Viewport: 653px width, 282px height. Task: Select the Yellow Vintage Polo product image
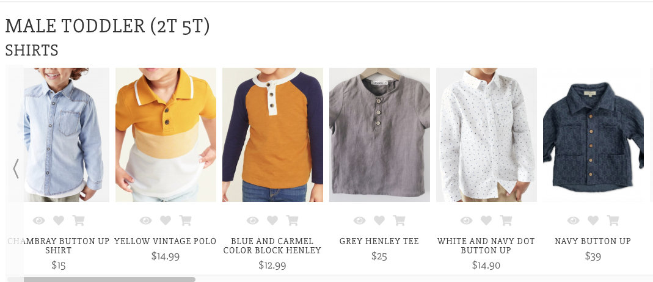tap(166, 135)
